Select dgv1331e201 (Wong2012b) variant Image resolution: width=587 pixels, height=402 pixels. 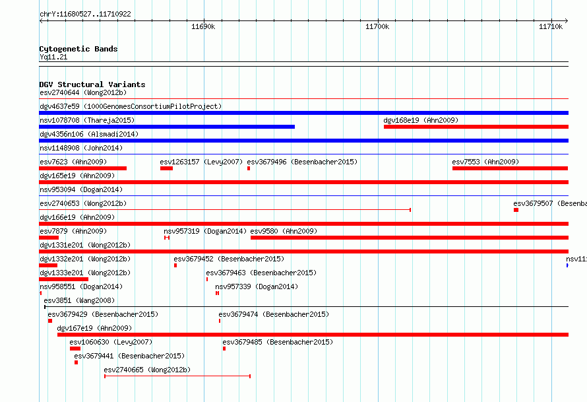85,245
